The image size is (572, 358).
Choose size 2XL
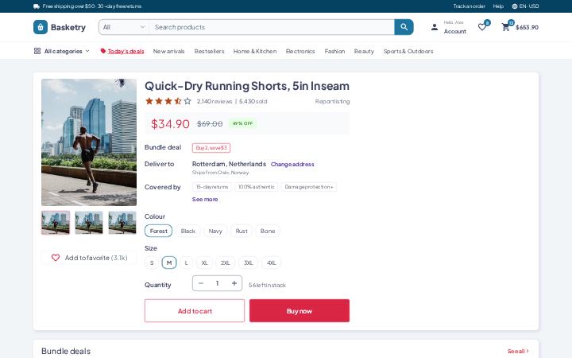click(x=226, y=263)
